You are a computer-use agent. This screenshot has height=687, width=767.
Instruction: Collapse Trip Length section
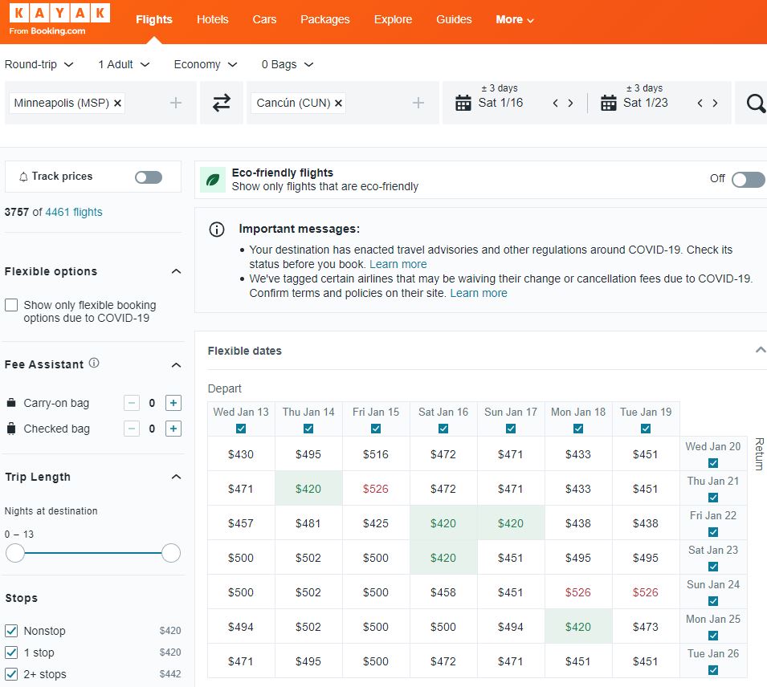[176, 477]
